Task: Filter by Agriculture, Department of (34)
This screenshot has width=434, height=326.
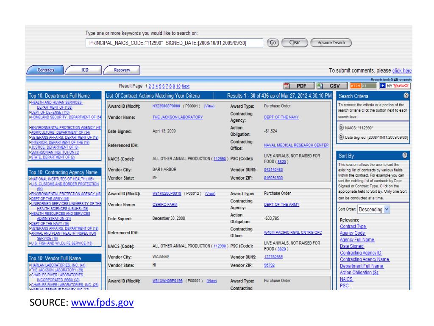Action: pos(60,132)
